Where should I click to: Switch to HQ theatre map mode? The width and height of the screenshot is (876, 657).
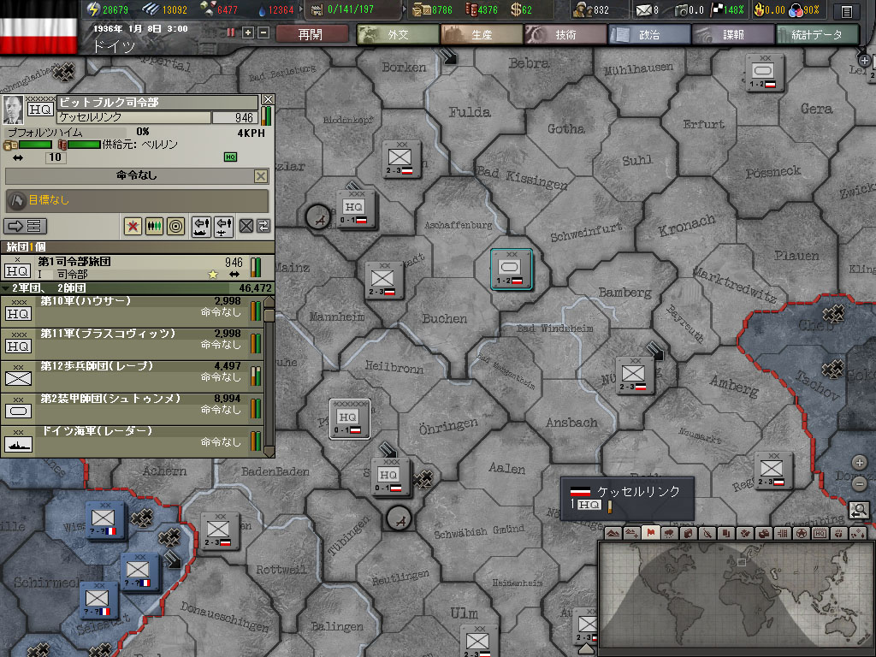[820, 534]
